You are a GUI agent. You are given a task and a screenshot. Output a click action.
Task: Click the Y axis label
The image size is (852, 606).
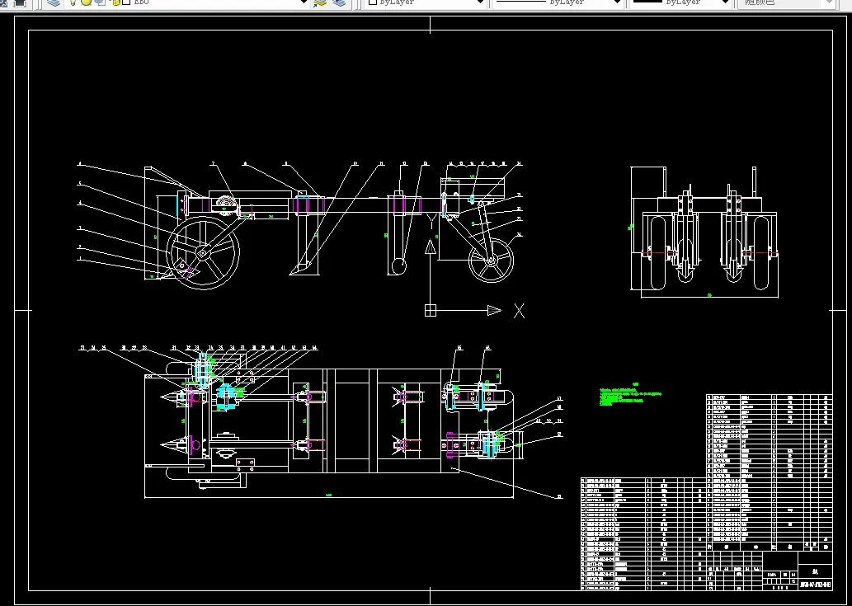tap(432, 220)
